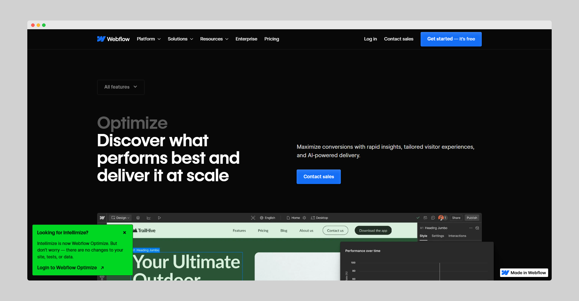Viewport: 579px width, 301px height.
Task: Expand the All features dropdown
Action: pyautogui.click(x=121, y=87)
